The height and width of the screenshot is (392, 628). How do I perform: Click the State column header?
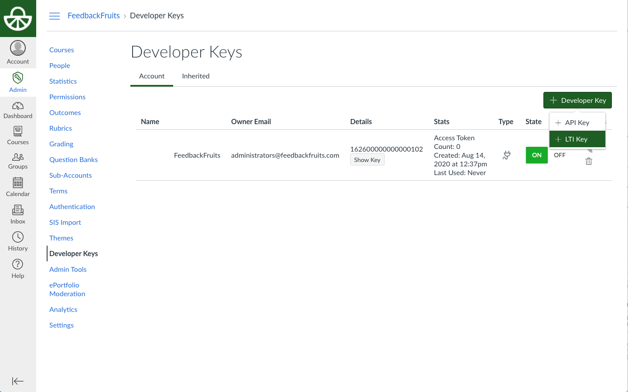click(533, 122)
